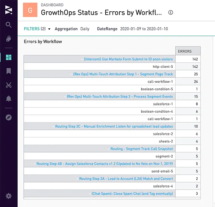
Task: Select the salesforce-2 row
Action: 112,134
